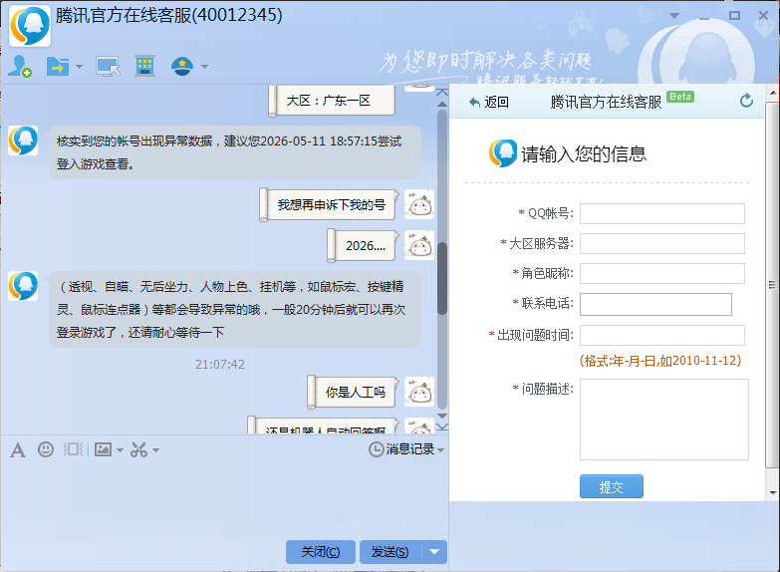Screen dimensions: 780x572
Task: Open the font formatting A icon
Action: [18, 450]
